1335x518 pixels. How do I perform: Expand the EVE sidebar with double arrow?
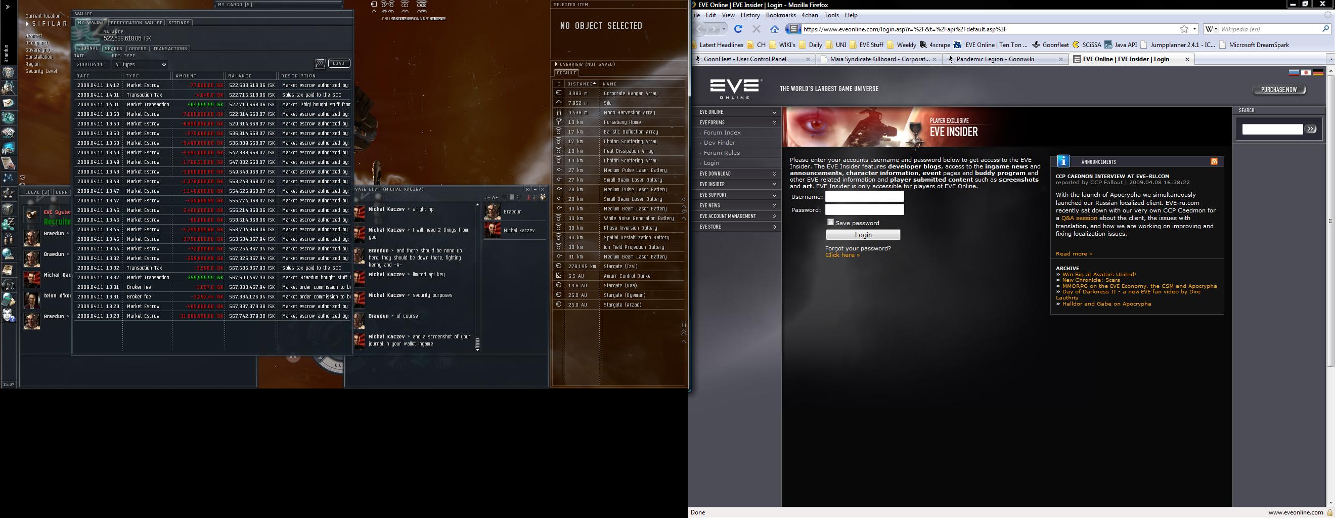pos(8,7)
